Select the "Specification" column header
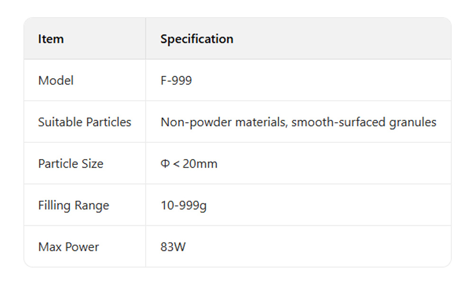This screenshot has width=474, height=284. (197, 39)
